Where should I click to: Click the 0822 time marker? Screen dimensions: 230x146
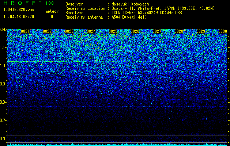(x=47, y=31)
